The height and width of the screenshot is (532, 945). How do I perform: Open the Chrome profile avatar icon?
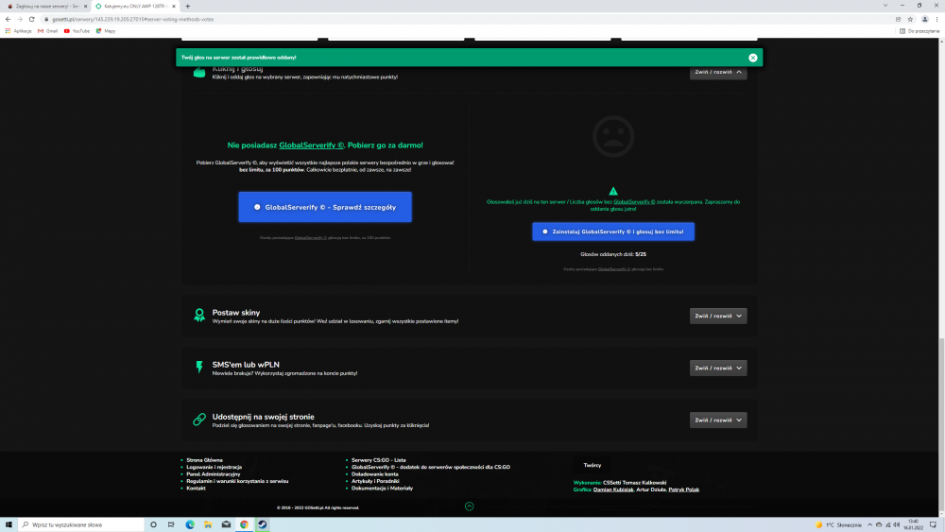pyautogui.click(x=925, y=19)
